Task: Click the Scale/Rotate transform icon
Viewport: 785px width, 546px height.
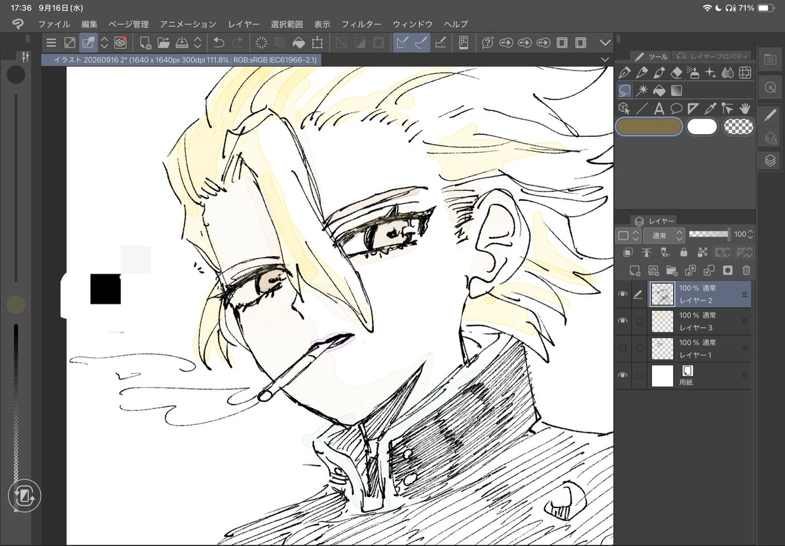Action: tap(318, 43)
